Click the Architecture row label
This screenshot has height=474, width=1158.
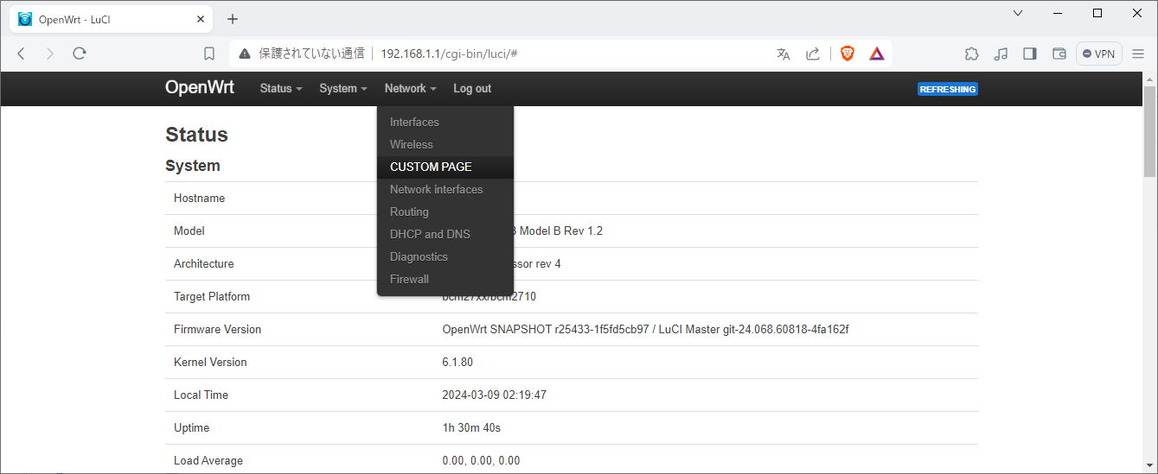(203, 264)
